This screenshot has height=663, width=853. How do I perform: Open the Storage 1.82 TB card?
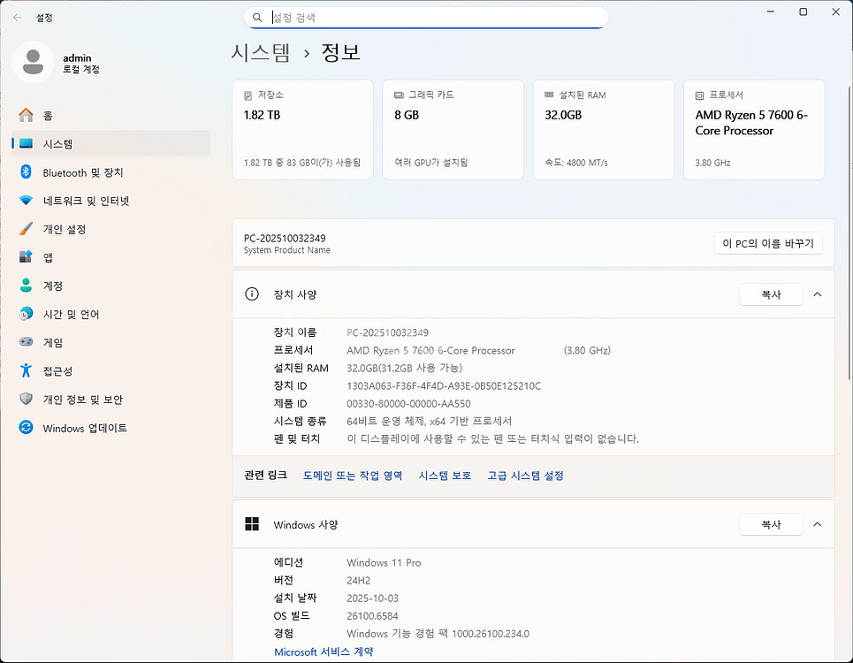tap(302, 130)
